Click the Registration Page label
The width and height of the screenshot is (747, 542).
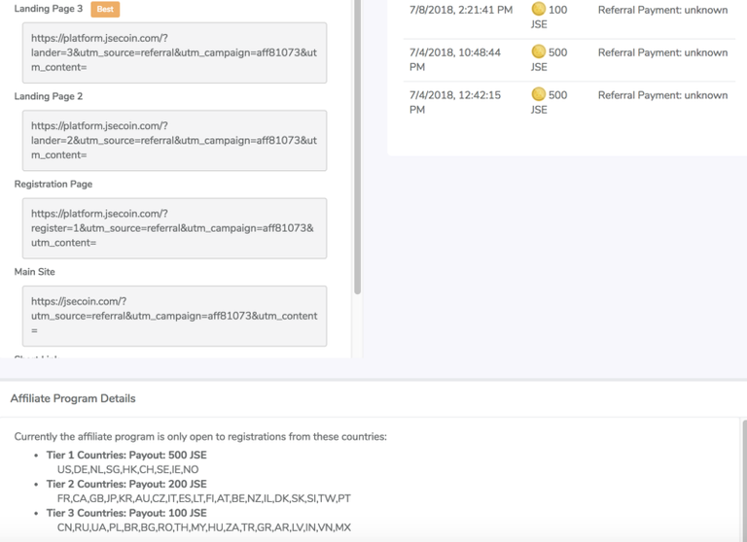point(53,184)
